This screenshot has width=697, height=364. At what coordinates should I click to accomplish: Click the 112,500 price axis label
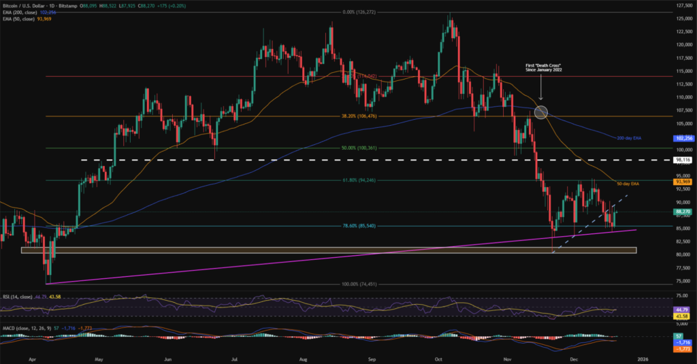coord(684,84)
